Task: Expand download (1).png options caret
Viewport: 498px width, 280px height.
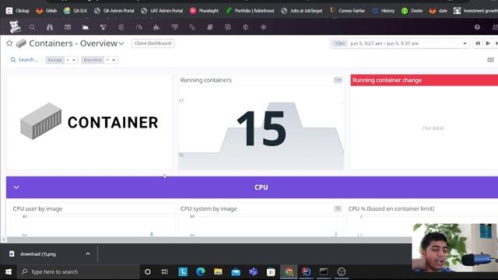Action: point(88,254)
